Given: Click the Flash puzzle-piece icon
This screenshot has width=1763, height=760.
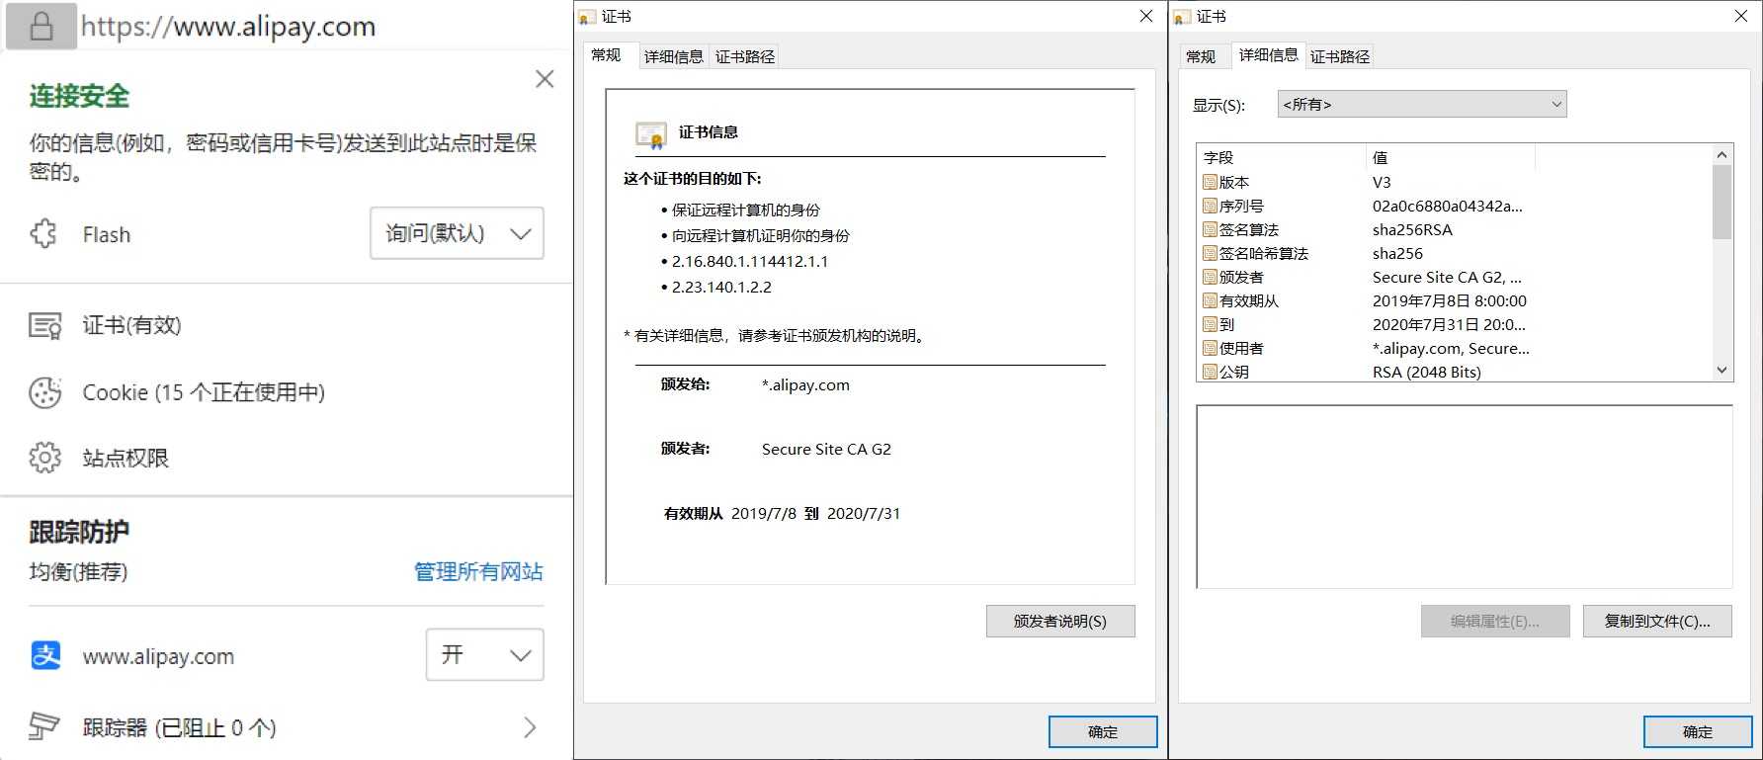Looking at the screenshot, I should coord(44,234).
